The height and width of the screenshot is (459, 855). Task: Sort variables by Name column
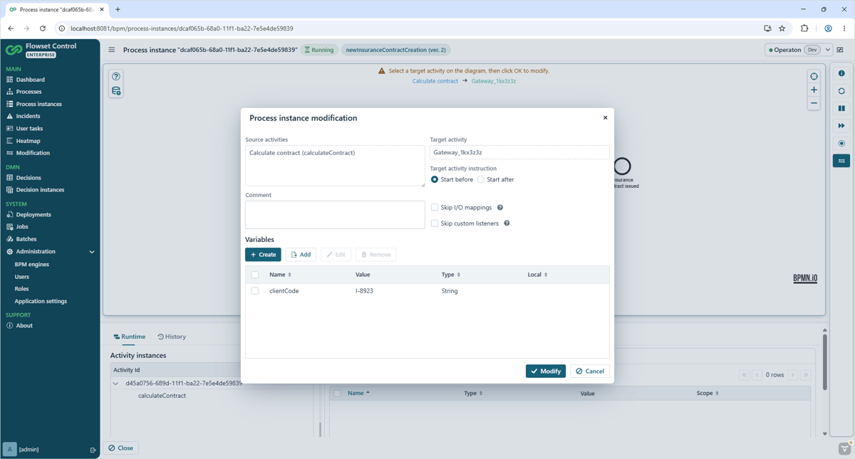point(280,275)
